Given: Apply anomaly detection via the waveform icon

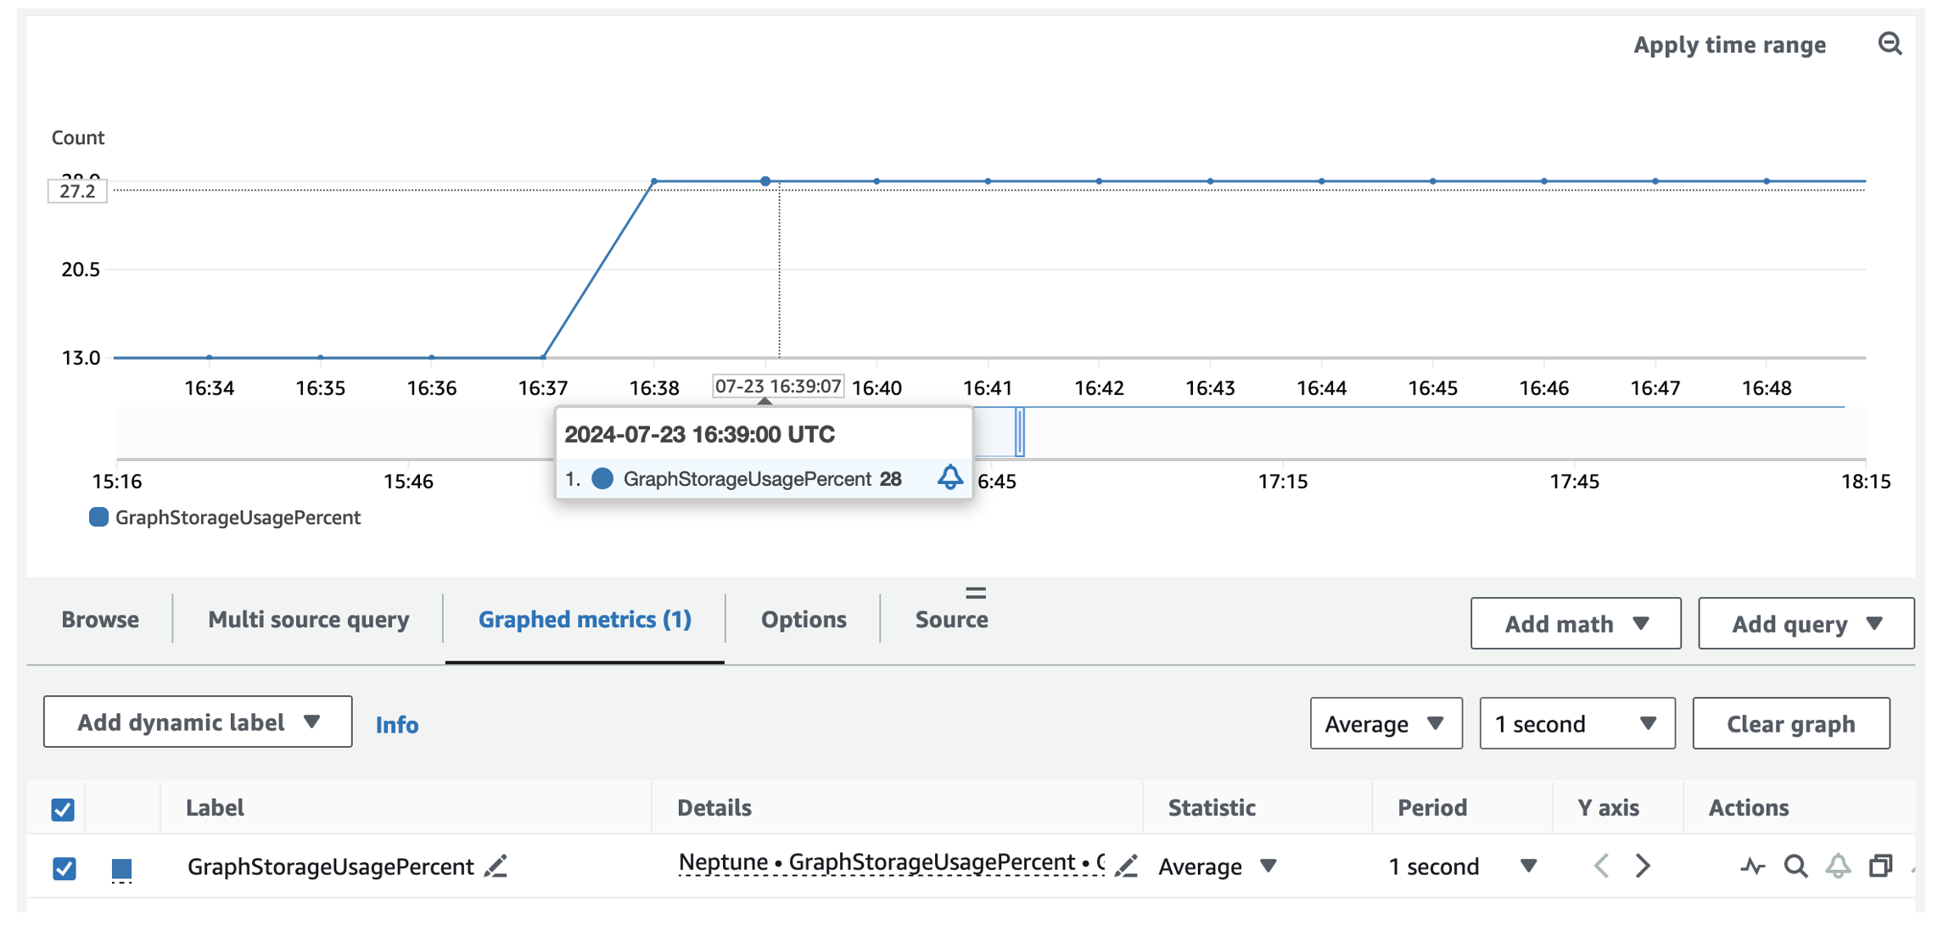Looking at the screenshot, I should click(x=1752, y=866).
